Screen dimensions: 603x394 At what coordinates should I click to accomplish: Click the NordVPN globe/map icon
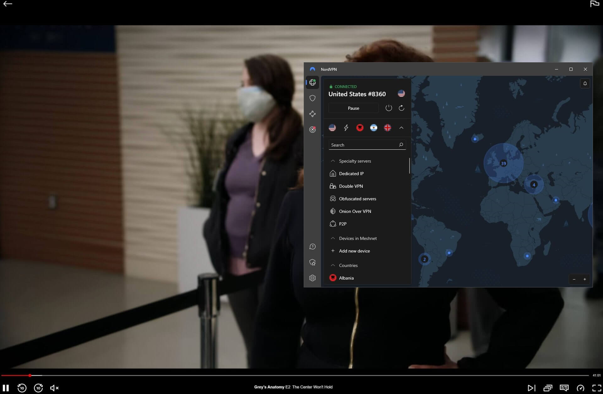pyautogui.click(x=312, y=82)
